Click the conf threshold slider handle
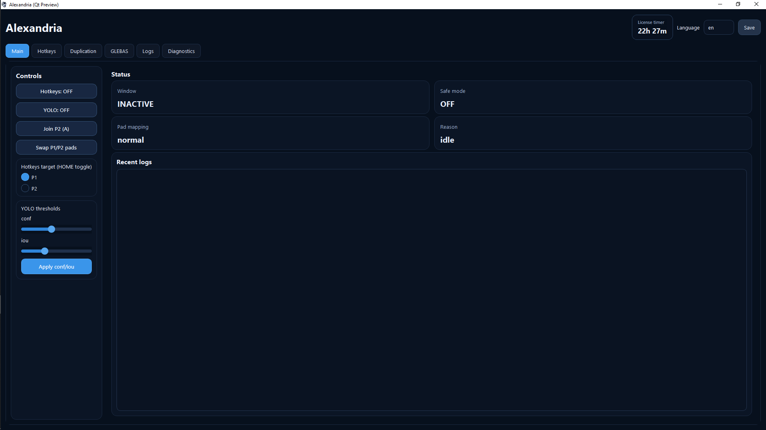Viewport: 766px width, 430px height. click(51, 229)
